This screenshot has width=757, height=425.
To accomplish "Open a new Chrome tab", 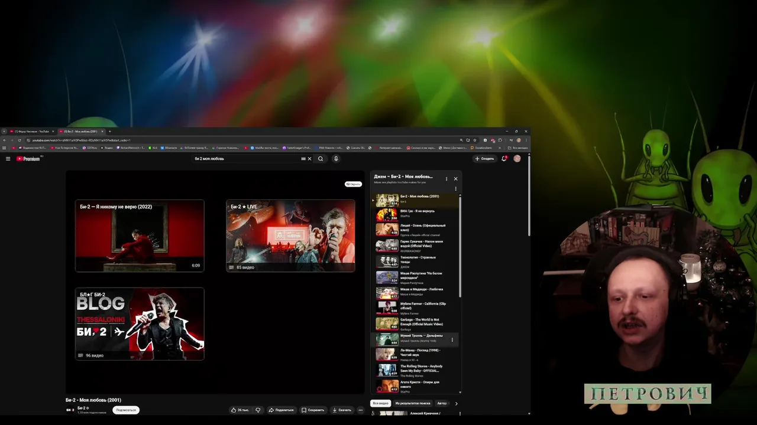I will [109, 131].
